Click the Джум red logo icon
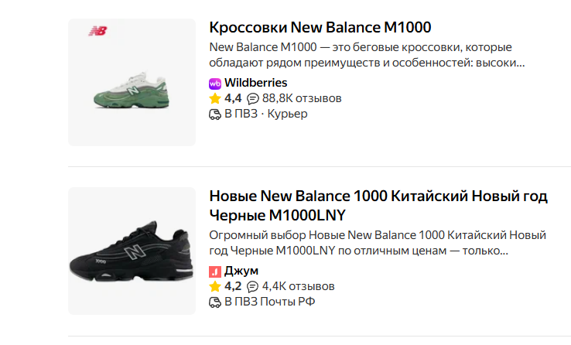571x345 pixels. tap(215, 271)
